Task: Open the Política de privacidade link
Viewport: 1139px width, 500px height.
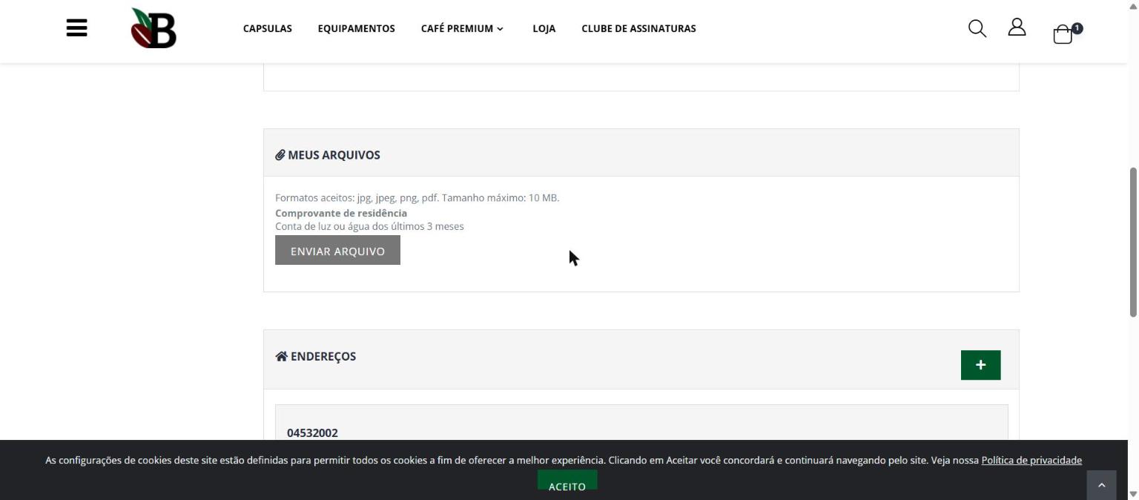Action: pyautogui.click(x=1031, y=460)
